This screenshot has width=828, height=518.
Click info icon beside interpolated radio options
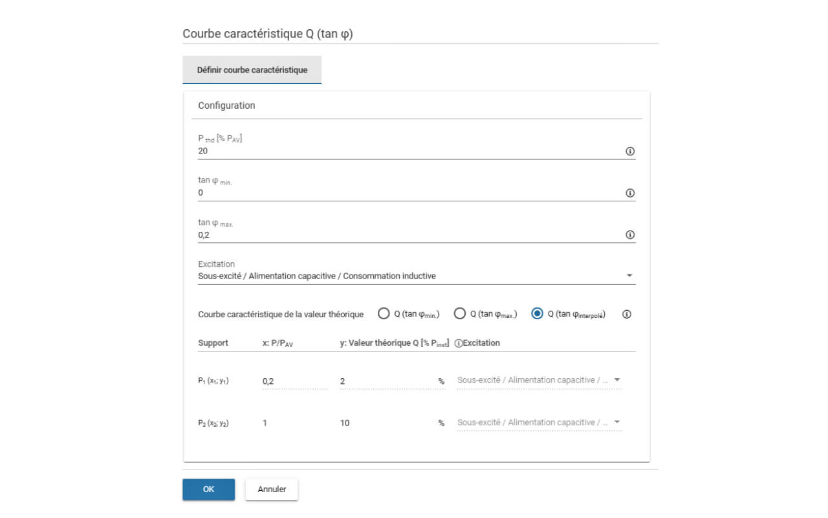(x=626, y=315)
